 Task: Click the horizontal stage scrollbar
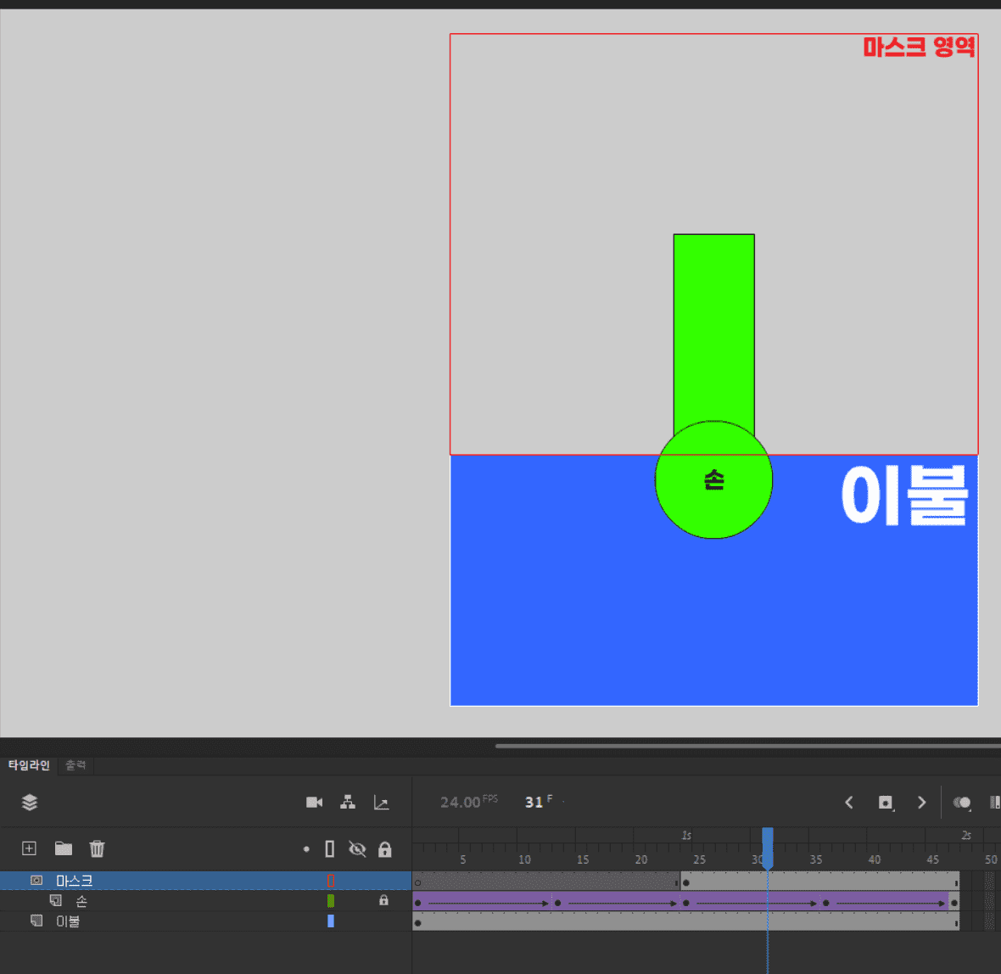747,746
